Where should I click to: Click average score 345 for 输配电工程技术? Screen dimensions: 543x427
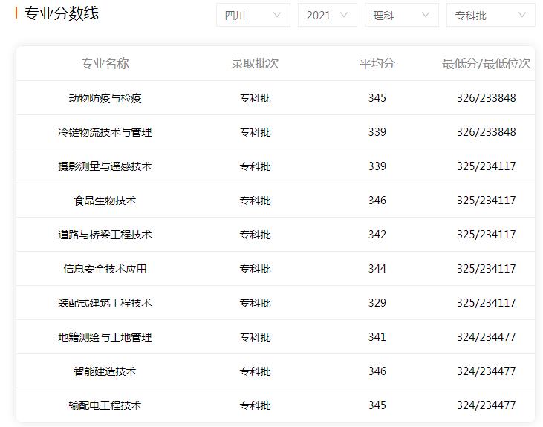tap(377, 405)
